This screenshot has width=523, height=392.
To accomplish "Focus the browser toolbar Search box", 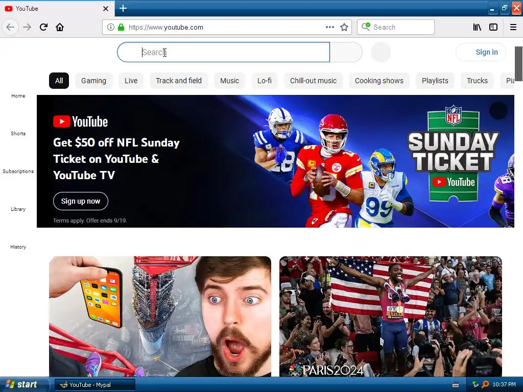I will tap(396, 27).
